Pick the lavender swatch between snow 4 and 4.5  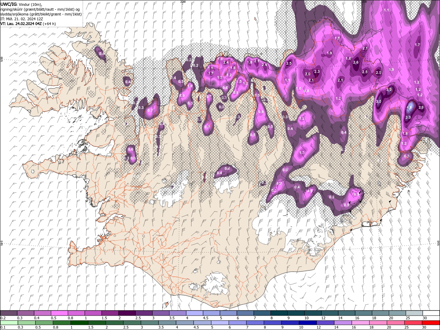[195, 313]
